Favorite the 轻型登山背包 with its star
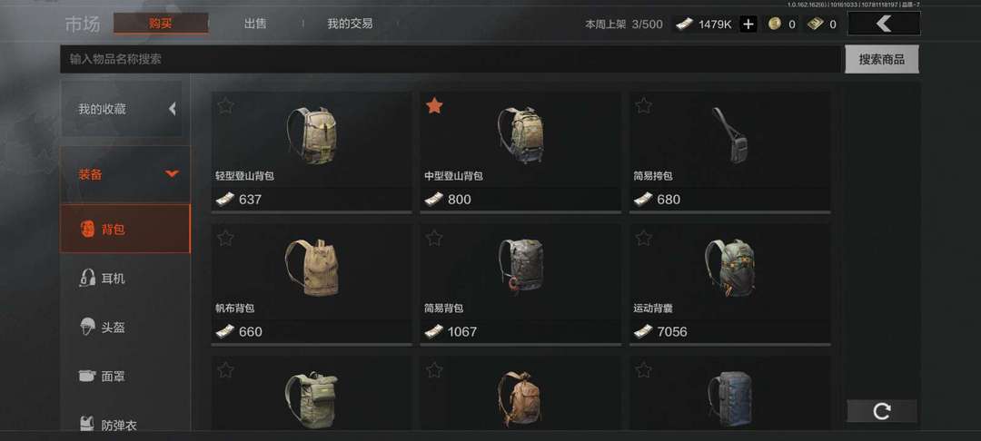The height and width of the screenshot is (441, 981). click(225, 105)
